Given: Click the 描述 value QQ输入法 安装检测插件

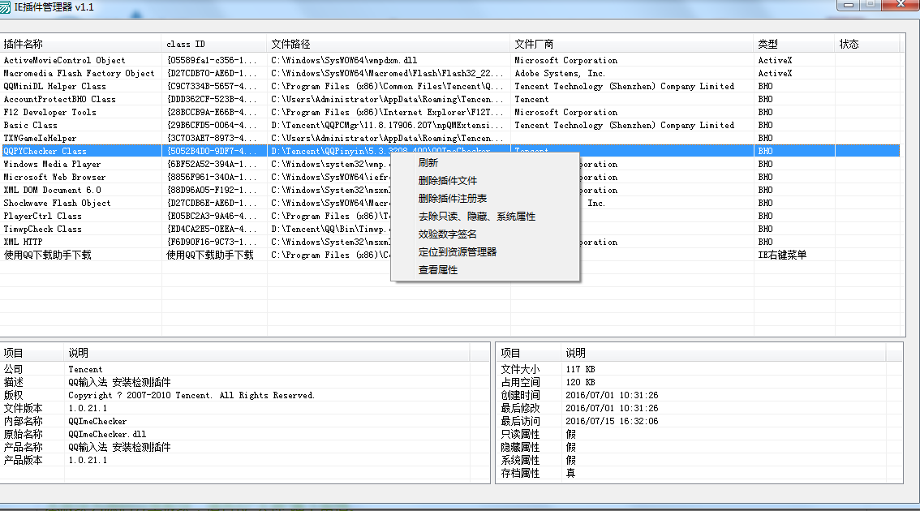Looking at the screenshot, I should 119,382.
